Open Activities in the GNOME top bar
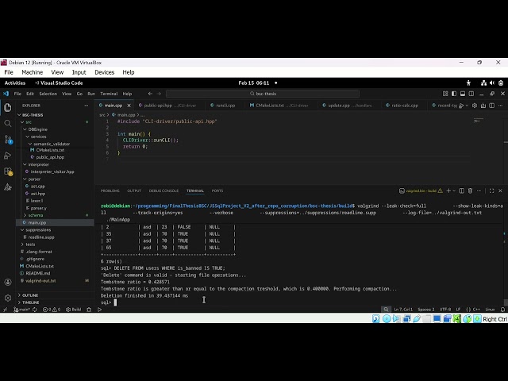The width and height of the screenshot is (508, 381). 15,83
